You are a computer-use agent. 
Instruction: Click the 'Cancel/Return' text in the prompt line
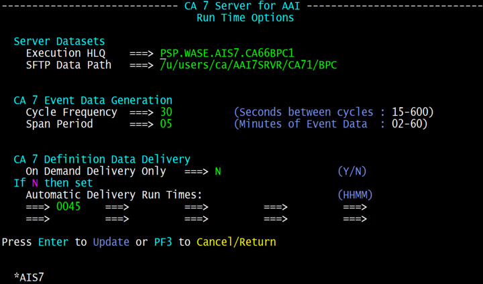click(x=236, y=242)
